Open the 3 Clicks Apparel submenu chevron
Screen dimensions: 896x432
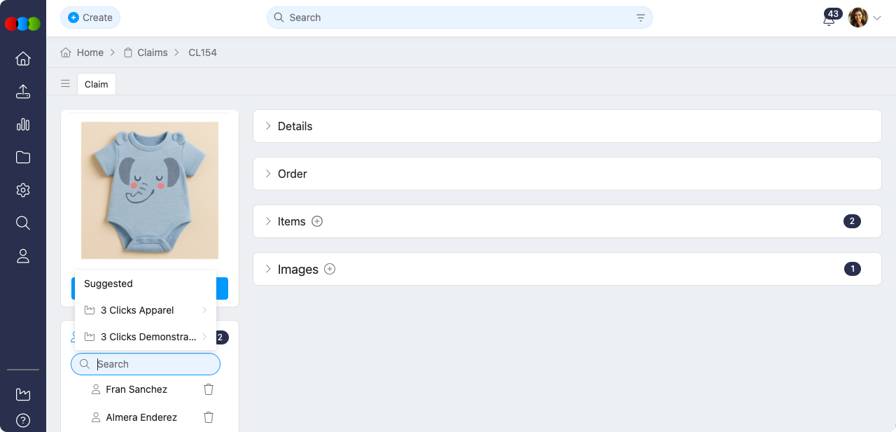205,310
